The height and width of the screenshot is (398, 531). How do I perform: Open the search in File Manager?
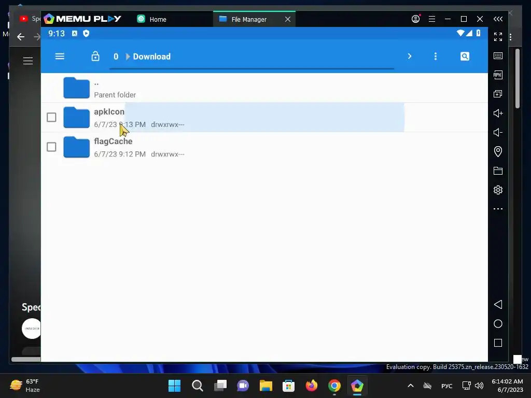(x=465, y=56)
